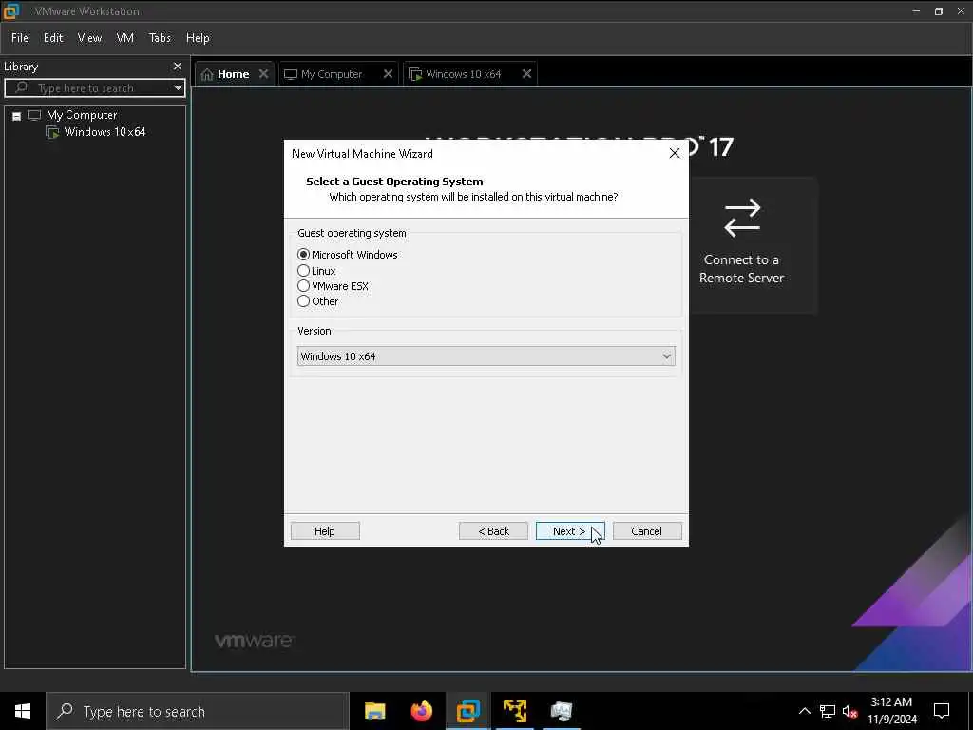Open the View menu
Image resolution: width=973 pixels, height=730 pixels.
click(x=89, y=38)
